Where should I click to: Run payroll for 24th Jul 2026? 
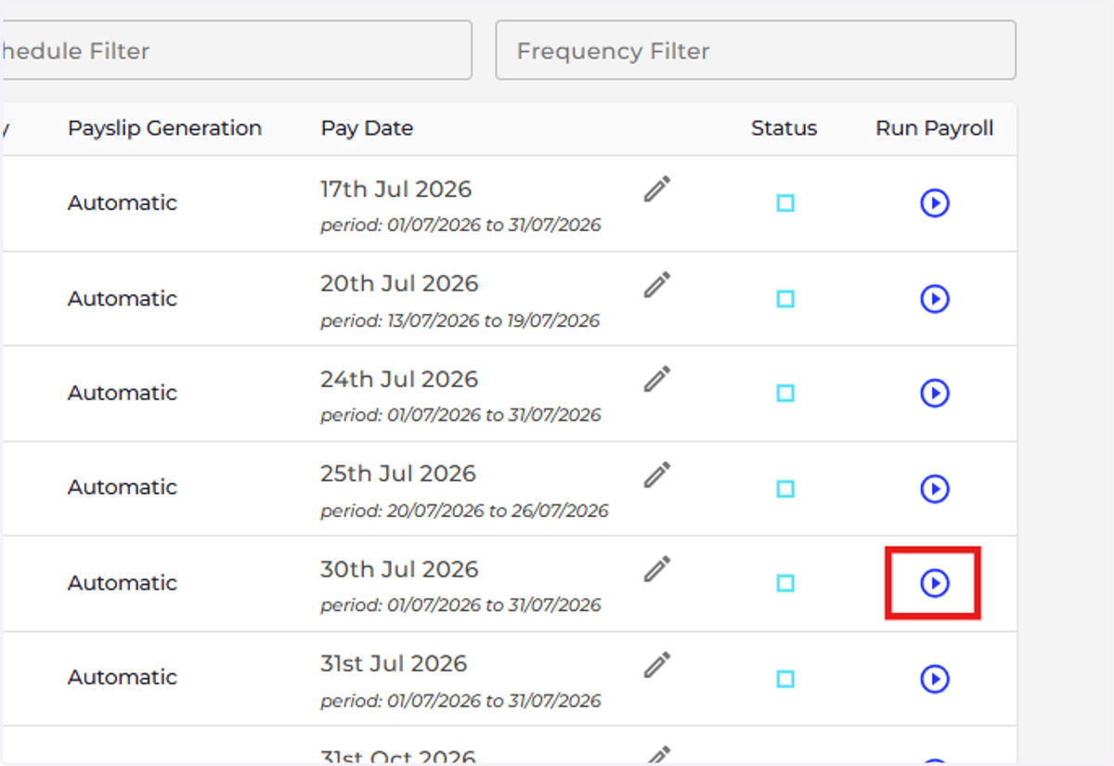tap(934, 393)
